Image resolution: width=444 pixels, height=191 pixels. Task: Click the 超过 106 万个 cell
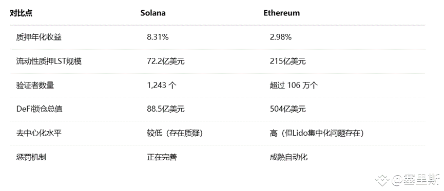294,85
